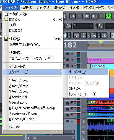Click the rewind to start transport button

coord(72,16)
